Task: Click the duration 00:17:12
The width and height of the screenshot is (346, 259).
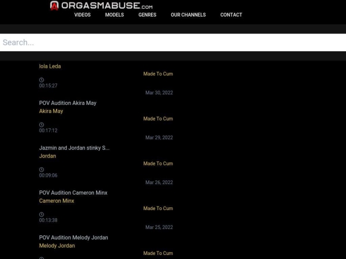Action: point(48,131)
